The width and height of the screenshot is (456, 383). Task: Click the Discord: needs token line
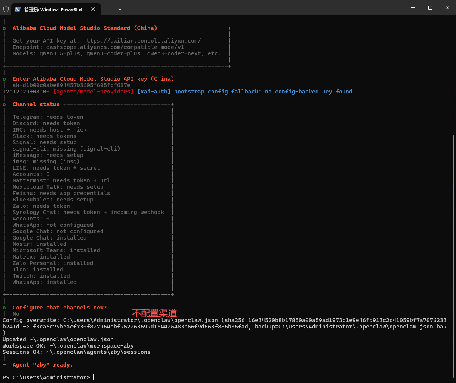46,123
